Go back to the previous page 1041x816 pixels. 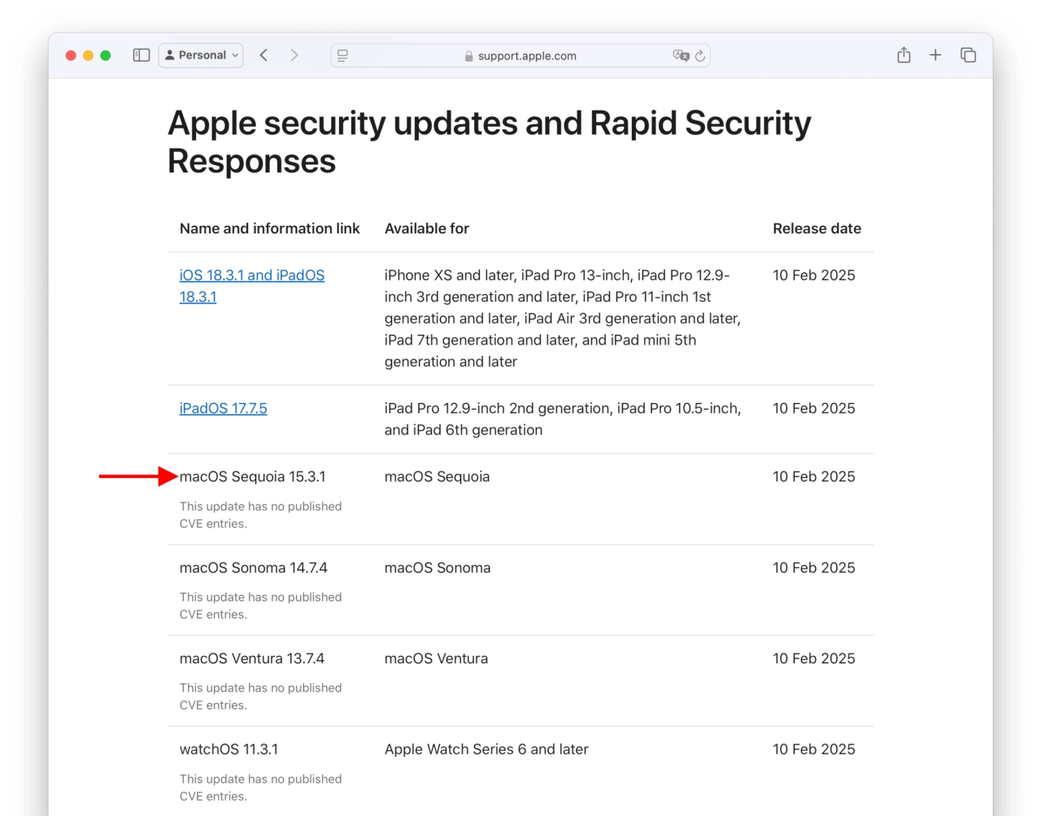click(264, 55)
